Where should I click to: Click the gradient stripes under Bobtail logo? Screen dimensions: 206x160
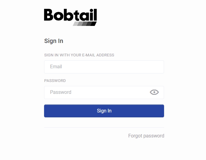pyautogui.click(x=85, y=24)
